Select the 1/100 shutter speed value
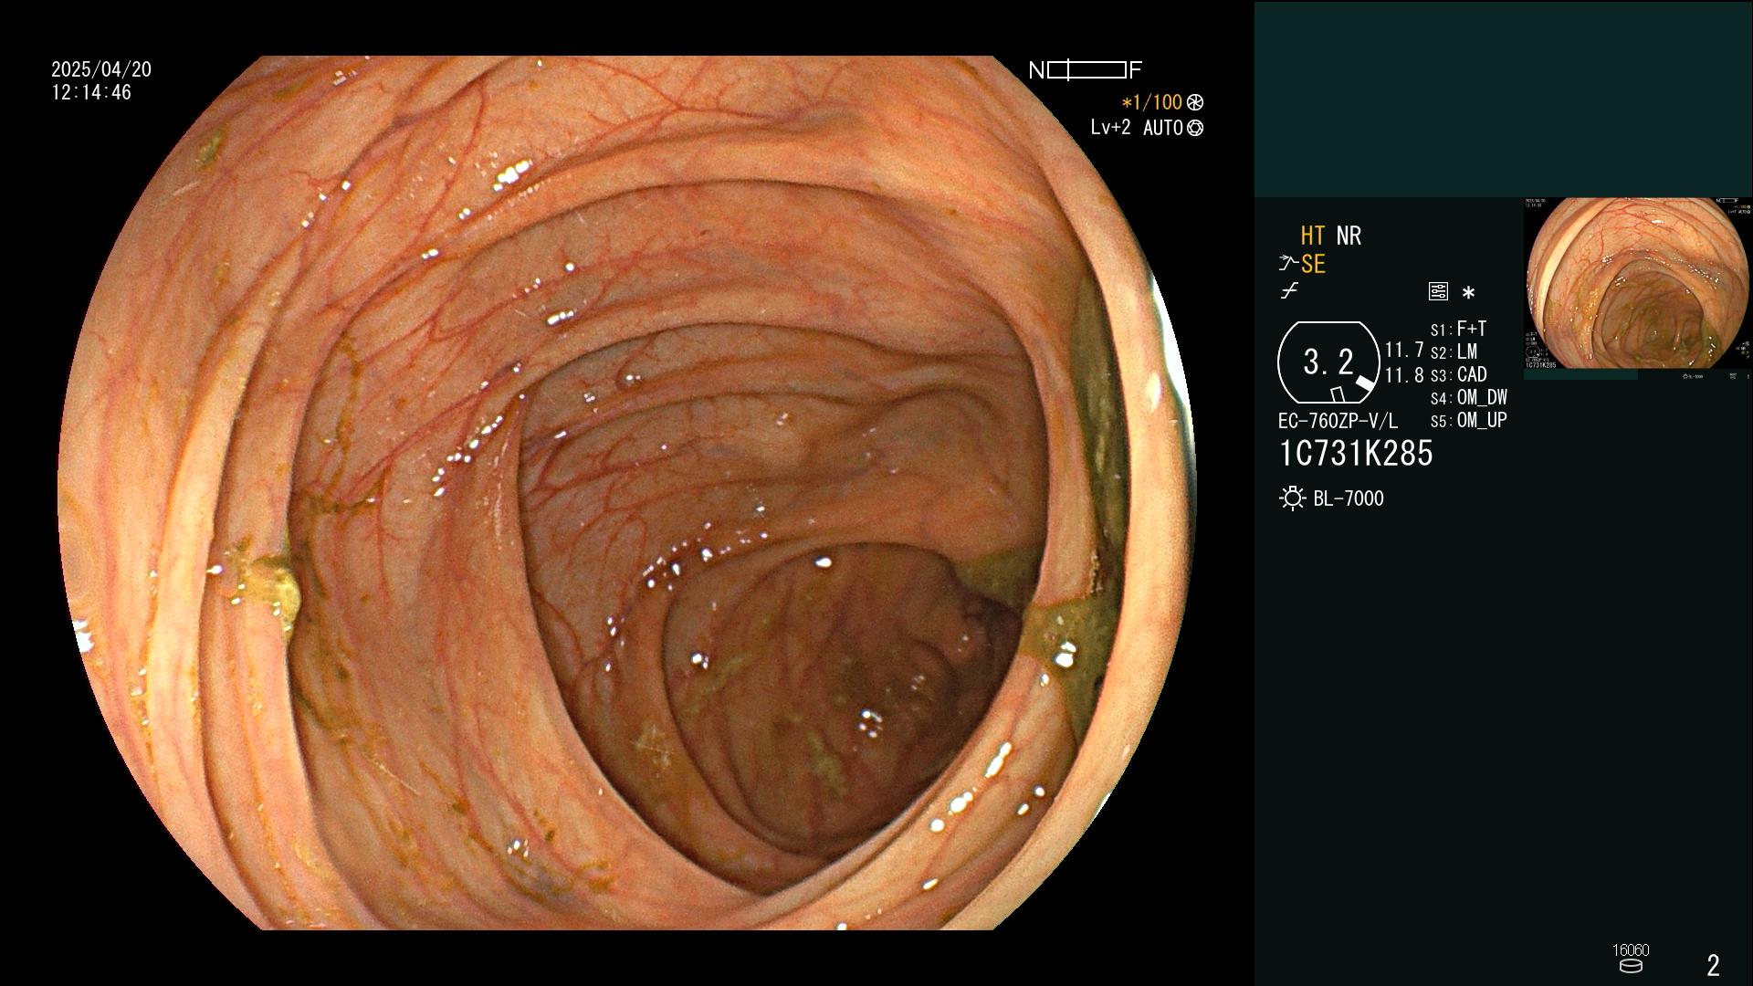1753x986 pixels. [1151, 102]
